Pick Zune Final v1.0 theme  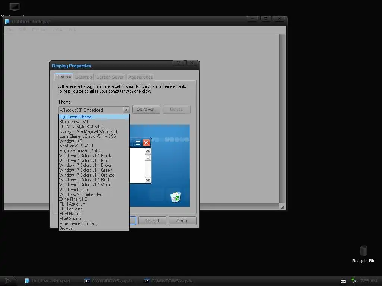[94, 200]
